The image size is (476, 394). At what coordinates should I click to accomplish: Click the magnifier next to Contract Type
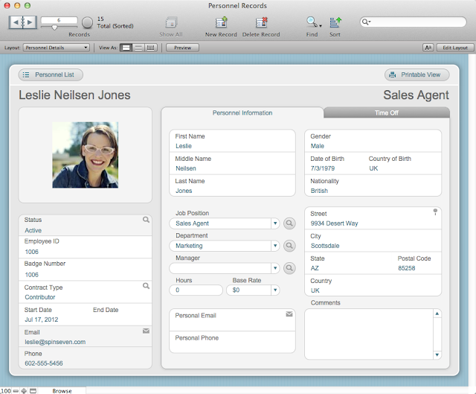coord(146,286)
